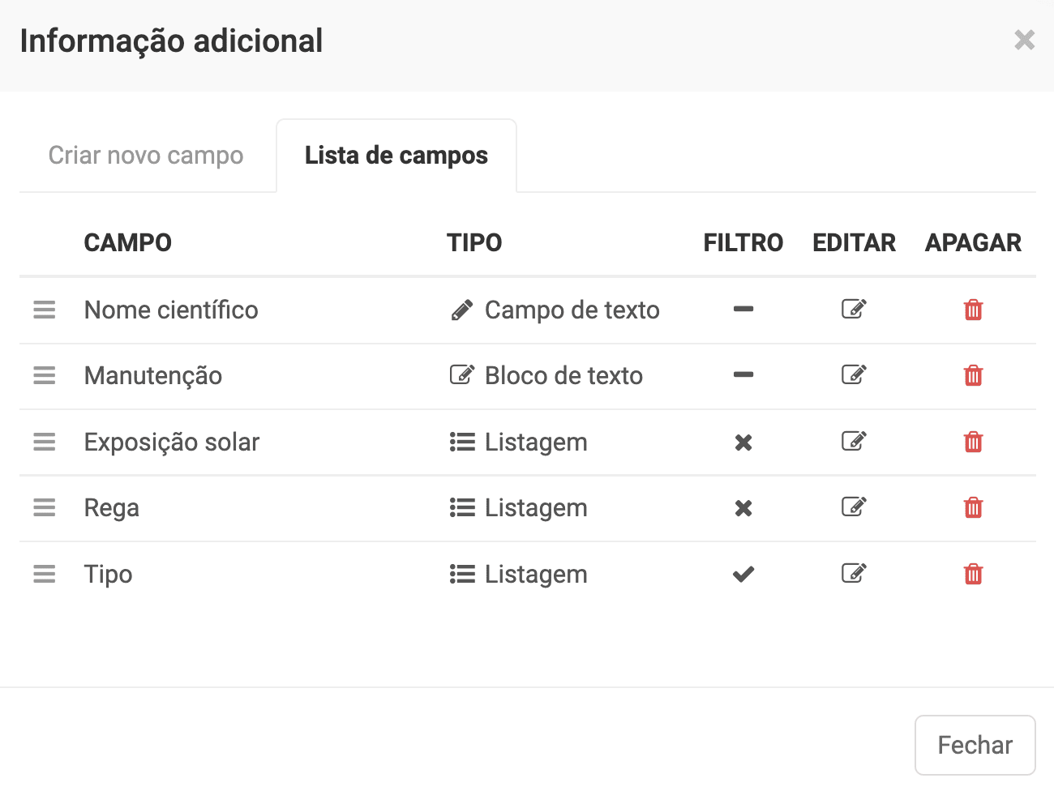Open editor for Exposição solar field

[x=854, y=441]
